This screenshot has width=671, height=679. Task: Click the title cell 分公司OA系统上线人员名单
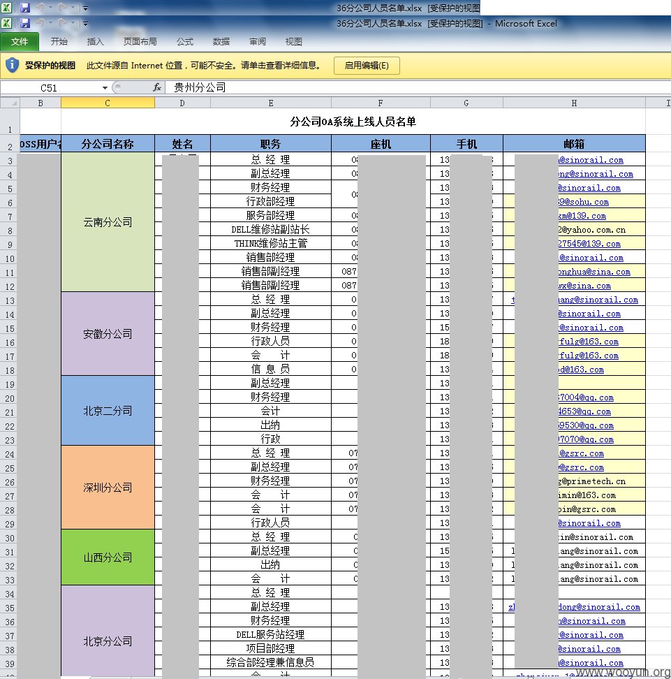pyautogui.click(x=353, y=122)
